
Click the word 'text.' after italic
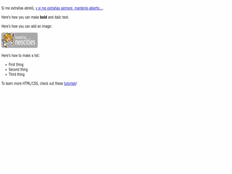click(66, 17)
